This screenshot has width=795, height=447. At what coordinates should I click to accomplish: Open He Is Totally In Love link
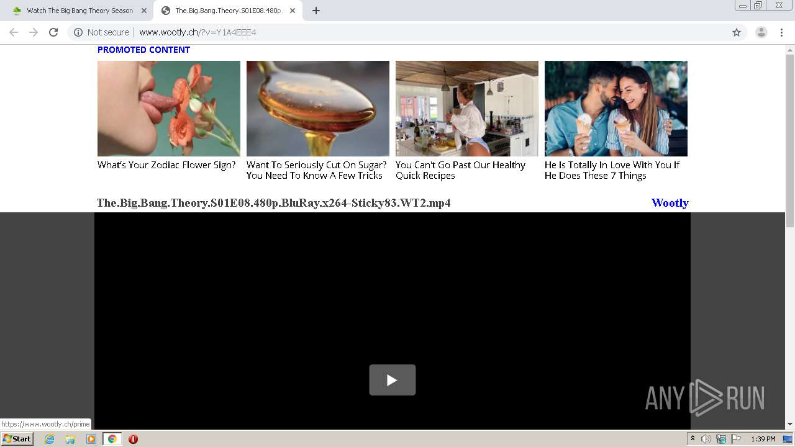click(612, 170)
